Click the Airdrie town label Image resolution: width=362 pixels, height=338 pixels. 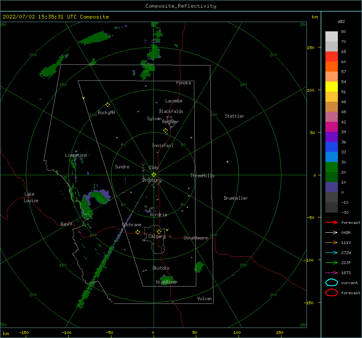tap(158, 215)
